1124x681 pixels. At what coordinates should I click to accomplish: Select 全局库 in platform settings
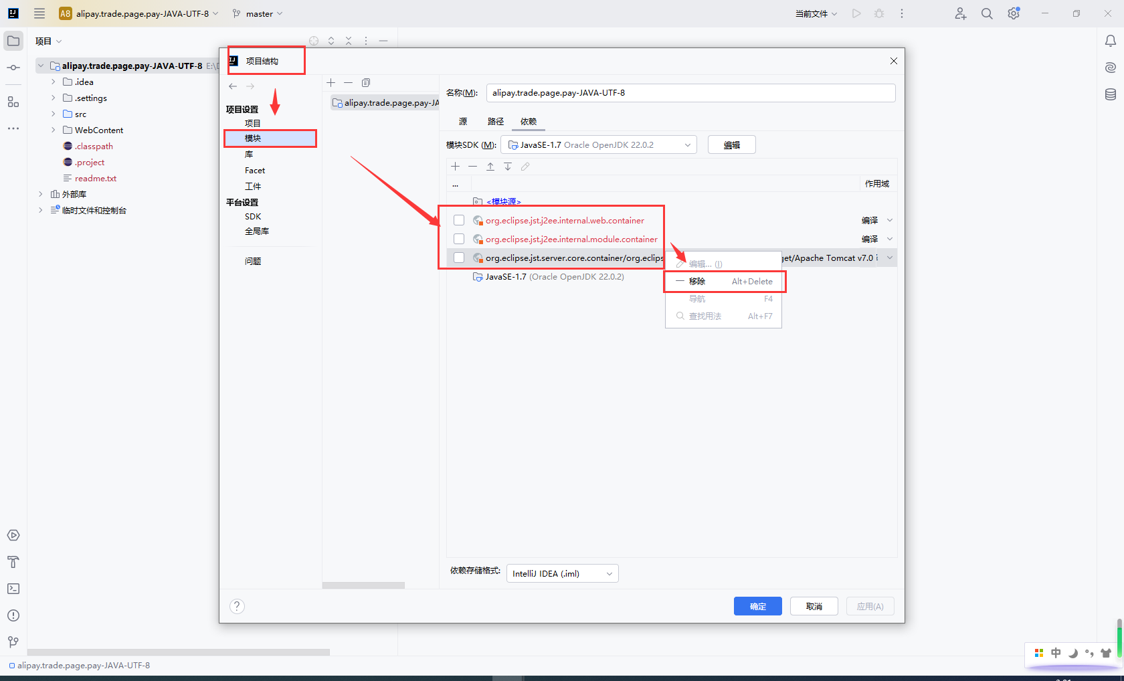[x=257, y=231]
